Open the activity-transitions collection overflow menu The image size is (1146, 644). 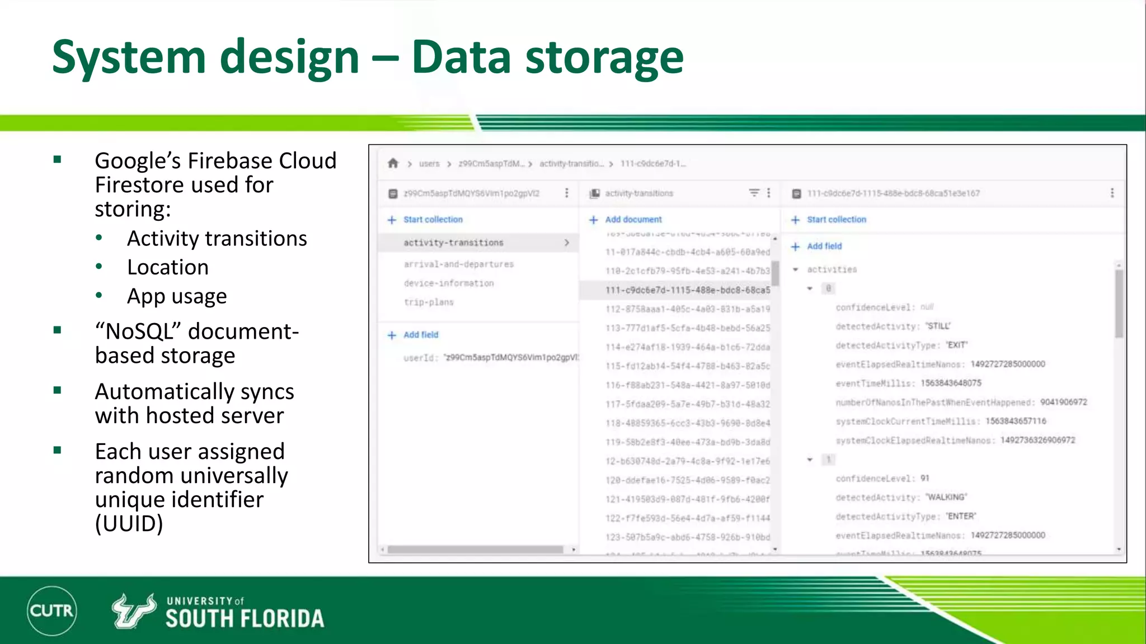click(x=769, y=193)
